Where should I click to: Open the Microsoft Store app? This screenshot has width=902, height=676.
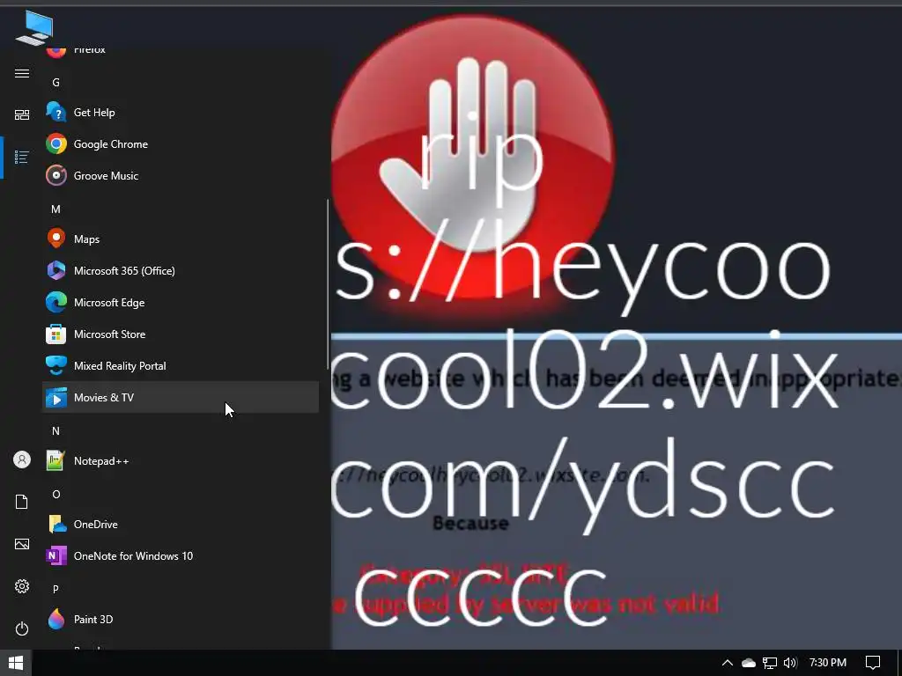click(x=180, y=334)
